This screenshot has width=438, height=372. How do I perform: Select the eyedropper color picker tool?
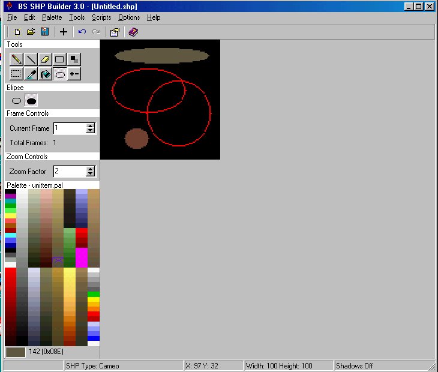[31, 74]
